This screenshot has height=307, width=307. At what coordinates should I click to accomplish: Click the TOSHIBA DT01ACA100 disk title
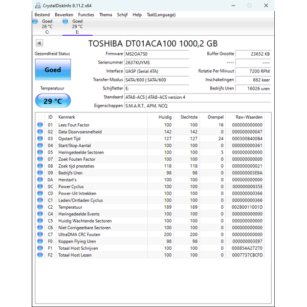pos(153,43)
